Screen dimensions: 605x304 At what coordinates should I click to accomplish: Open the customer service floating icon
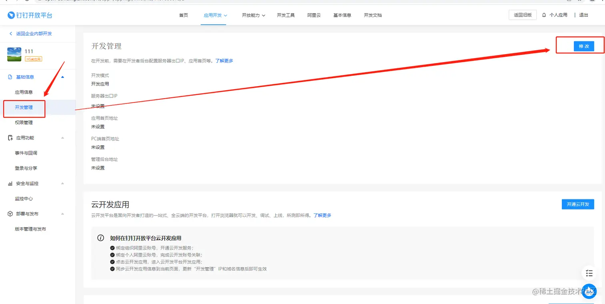point(589,291)
